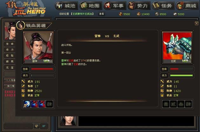This screenshot has width=200, height=132.
Task: Select 雷神's first sword skill icon
Action: [27, 104]
